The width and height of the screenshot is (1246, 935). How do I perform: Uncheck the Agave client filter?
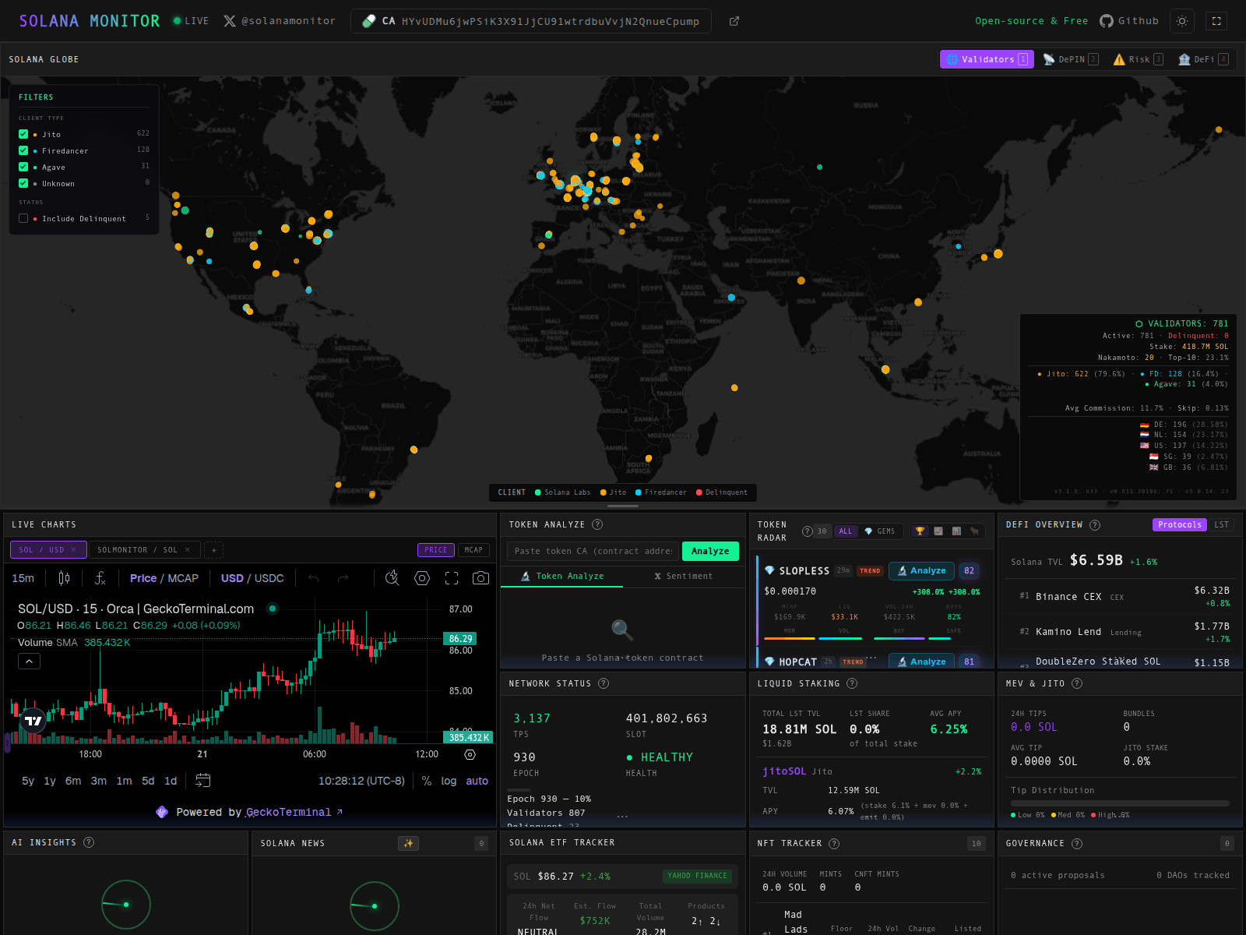(x=23, y=167)
